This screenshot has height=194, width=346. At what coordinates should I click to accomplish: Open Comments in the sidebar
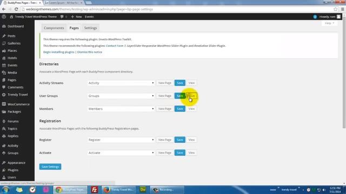pos(15,87)
